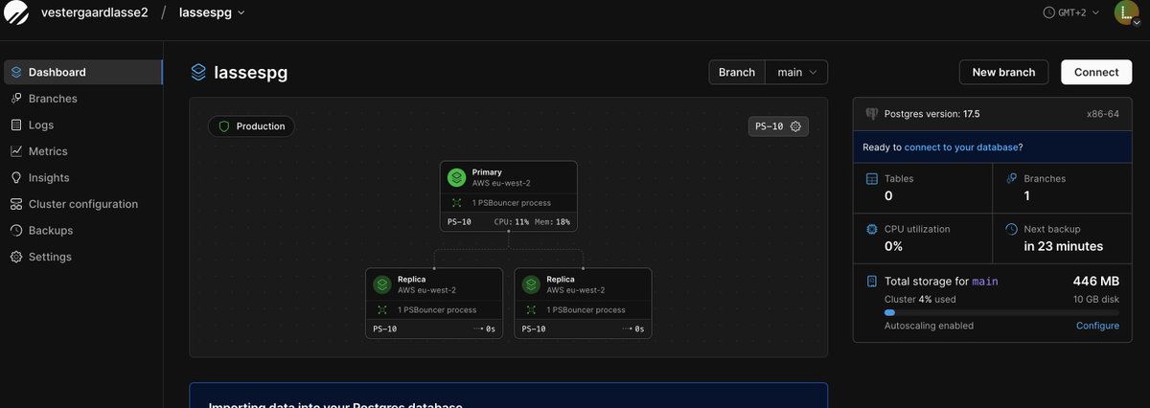
Task: Click the New branch button
Action: click(1003, 72)
